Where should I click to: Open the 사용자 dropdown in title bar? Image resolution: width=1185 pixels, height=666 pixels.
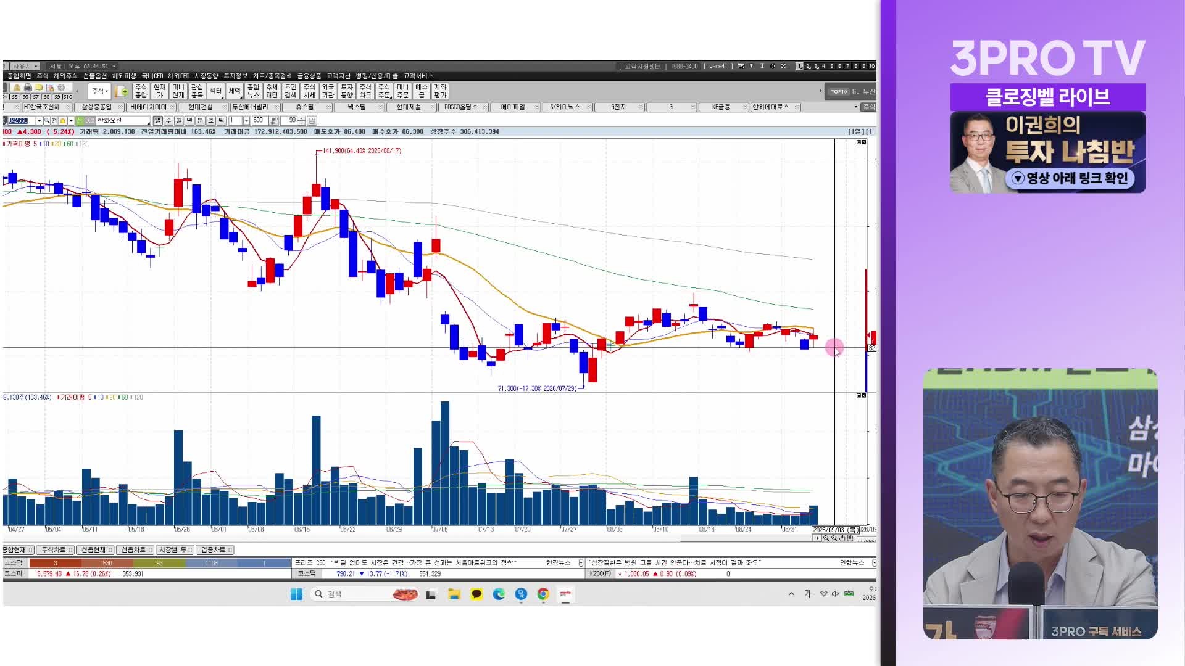click(25, 66)
